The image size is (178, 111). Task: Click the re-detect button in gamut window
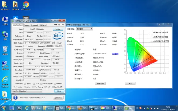(101, 84)
